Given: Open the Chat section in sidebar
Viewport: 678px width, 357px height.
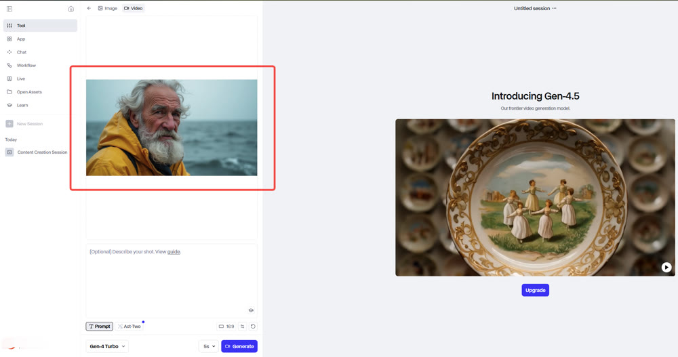Looking at the screenshot, I should pyautogui.click(x=22, y=52).
